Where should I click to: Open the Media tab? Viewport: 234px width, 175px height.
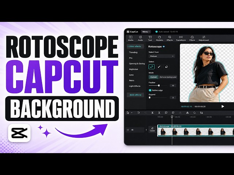point(131,38)
